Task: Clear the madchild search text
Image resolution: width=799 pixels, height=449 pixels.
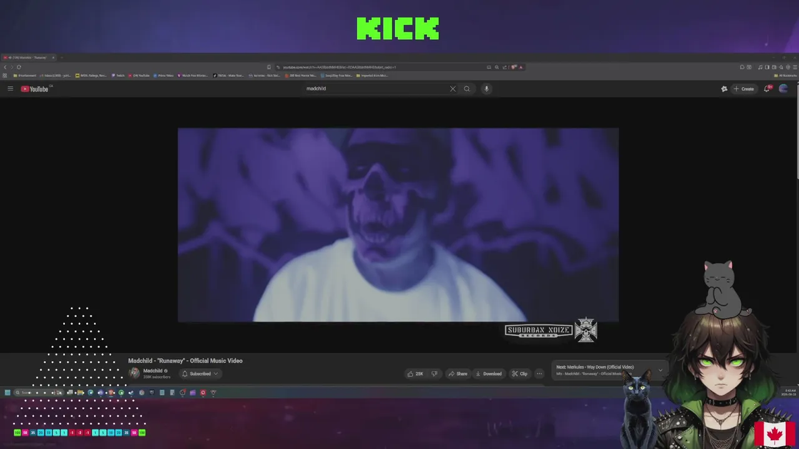Action: point(453,89)
